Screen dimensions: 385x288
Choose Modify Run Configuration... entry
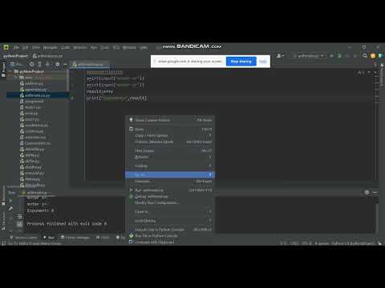(170, 202)
